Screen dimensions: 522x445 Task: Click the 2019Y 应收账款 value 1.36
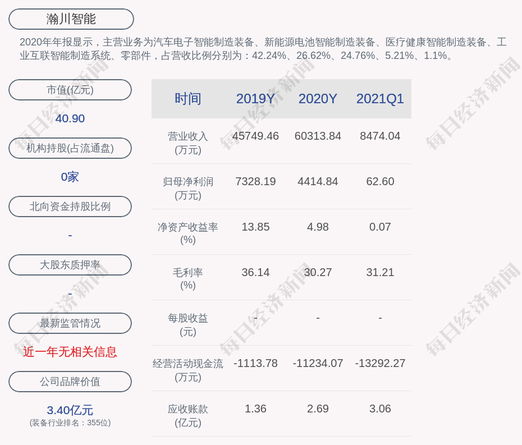[255, 409]
